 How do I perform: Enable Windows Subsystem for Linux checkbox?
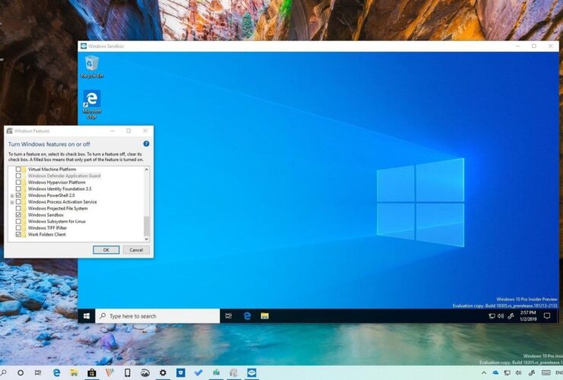(x=18, y=221)
